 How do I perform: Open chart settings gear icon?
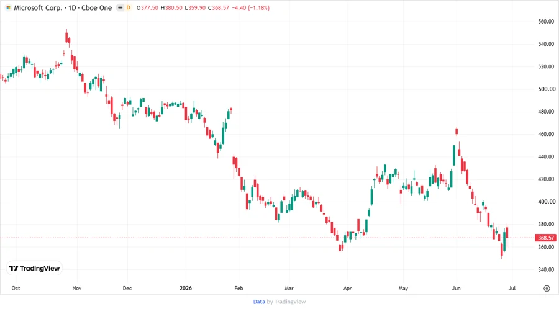point(547,289)
